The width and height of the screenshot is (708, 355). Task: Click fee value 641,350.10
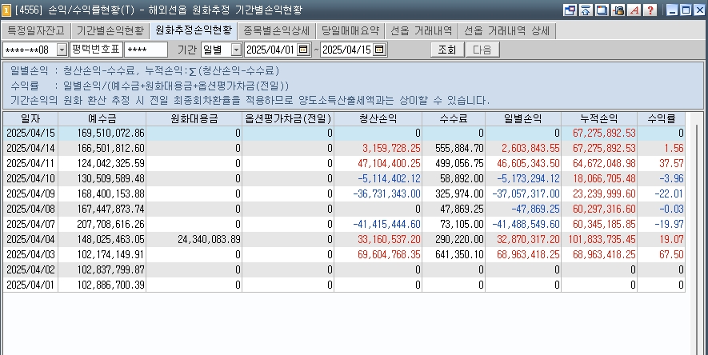459,254
